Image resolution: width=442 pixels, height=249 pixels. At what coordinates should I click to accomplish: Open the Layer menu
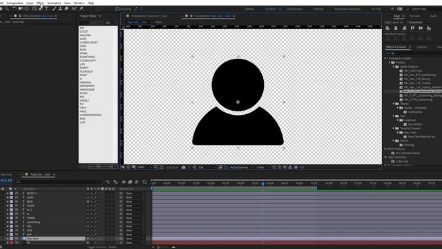(x=30, y=3)
